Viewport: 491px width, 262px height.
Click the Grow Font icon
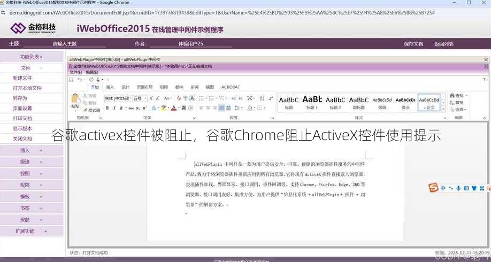point(151,98)
